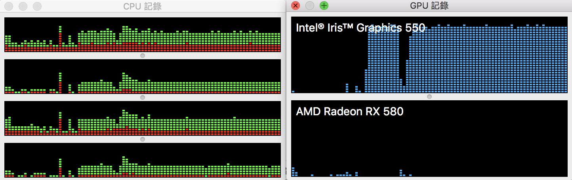Close the GPU 記錄 window
The width and height of the screenshot is (572, 180).
pyautogui.click(x=295, y=6)
